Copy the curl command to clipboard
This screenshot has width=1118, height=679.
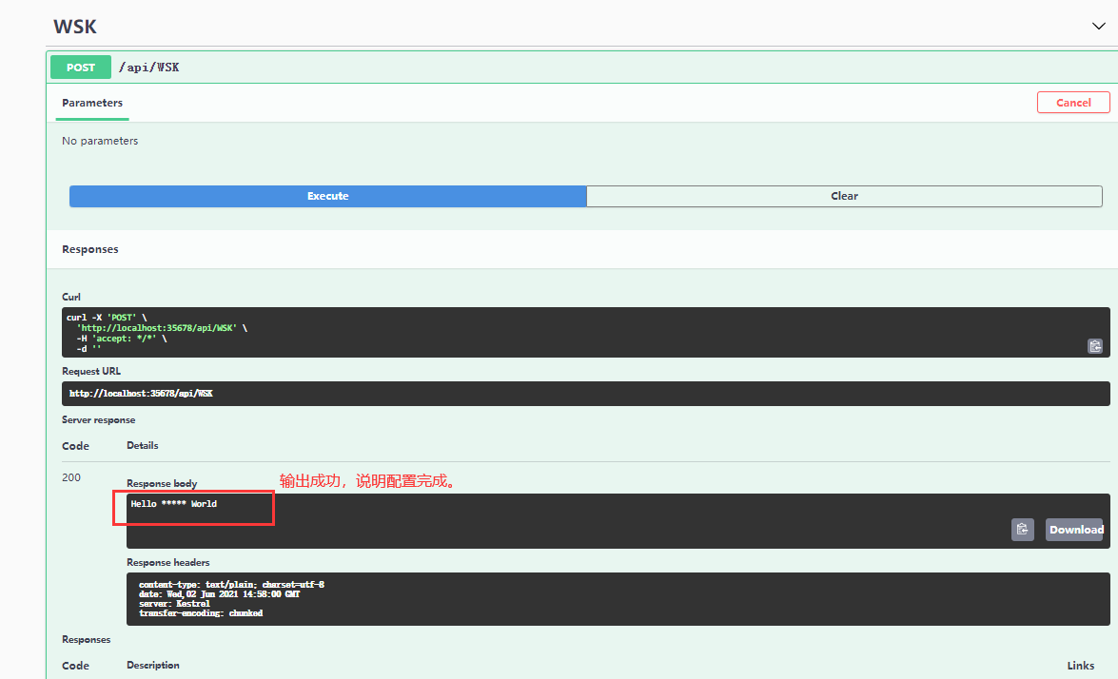point(1094,346)
